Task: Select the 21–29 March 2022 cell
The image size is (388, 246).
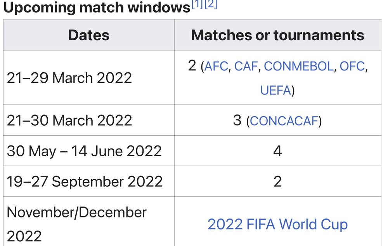Action: click(x=69, y=78)
